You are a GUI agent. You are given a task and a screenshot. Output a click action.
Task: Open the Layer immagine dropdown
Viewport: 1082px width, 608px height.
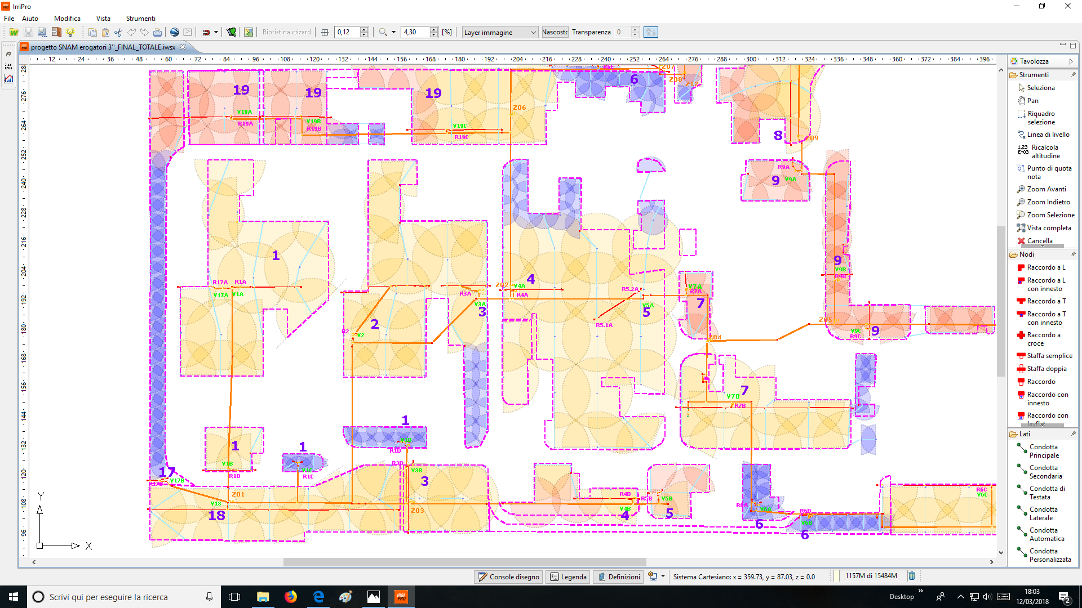pos(500,32)
